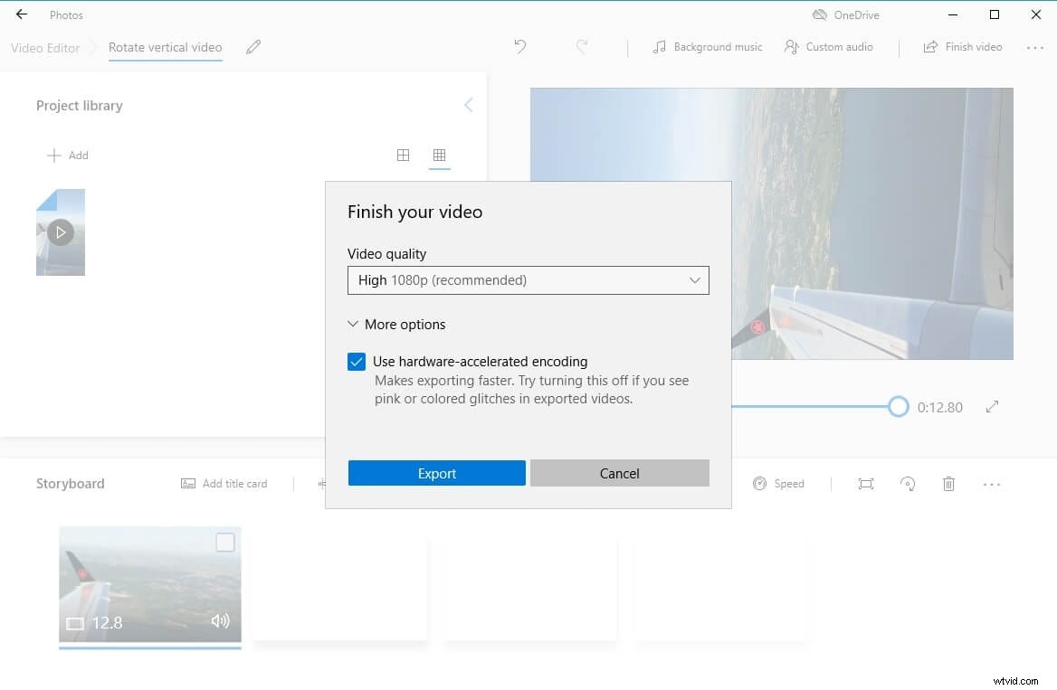Open the storyboard's three-dot menu
This screenshot has height=690, width=1057.
[992, 483]
